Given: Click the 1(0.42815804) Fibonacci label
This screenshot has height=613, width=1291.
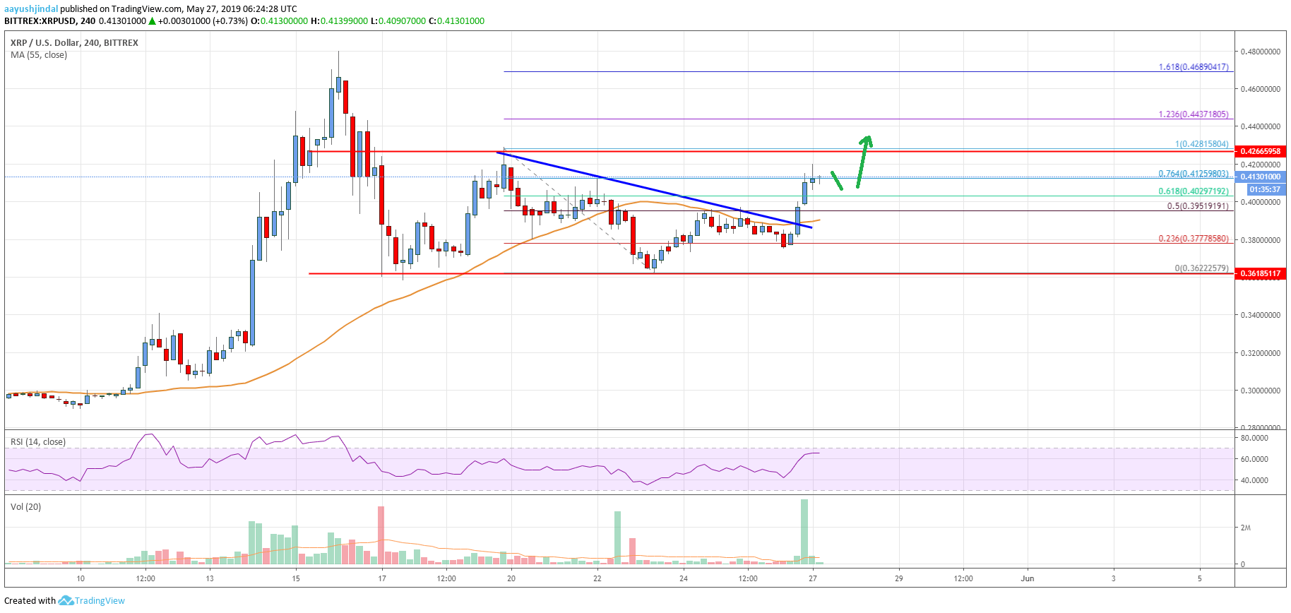Looking at the screenshot, I should point(1202,144).
